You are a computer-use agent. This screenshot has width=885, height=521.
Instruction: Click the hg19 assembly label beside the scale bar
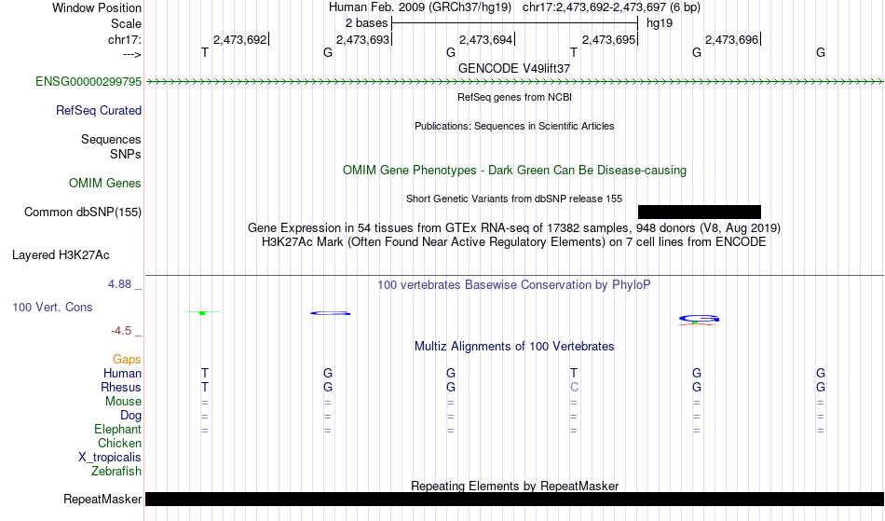660,23
